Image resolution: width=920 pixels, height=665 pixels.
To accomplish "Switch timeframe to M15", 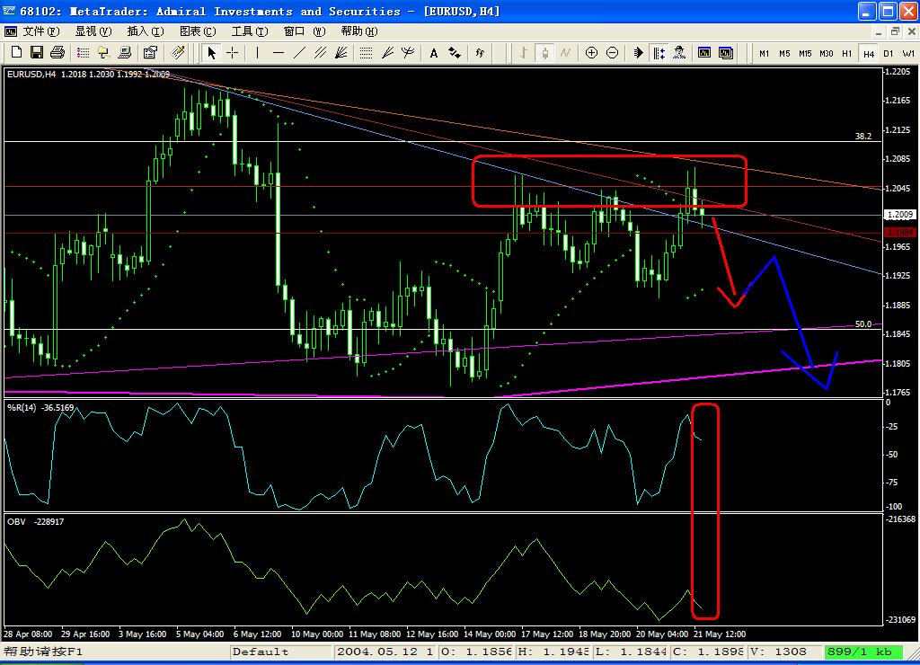I will pyautogui.click(x=805, y=53).
